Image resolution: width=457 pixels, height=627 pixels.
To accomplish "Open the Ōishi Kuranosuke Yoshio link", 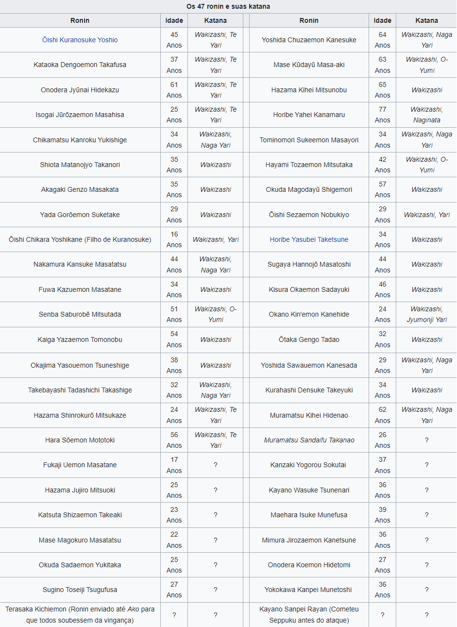I will pos(80,40).
